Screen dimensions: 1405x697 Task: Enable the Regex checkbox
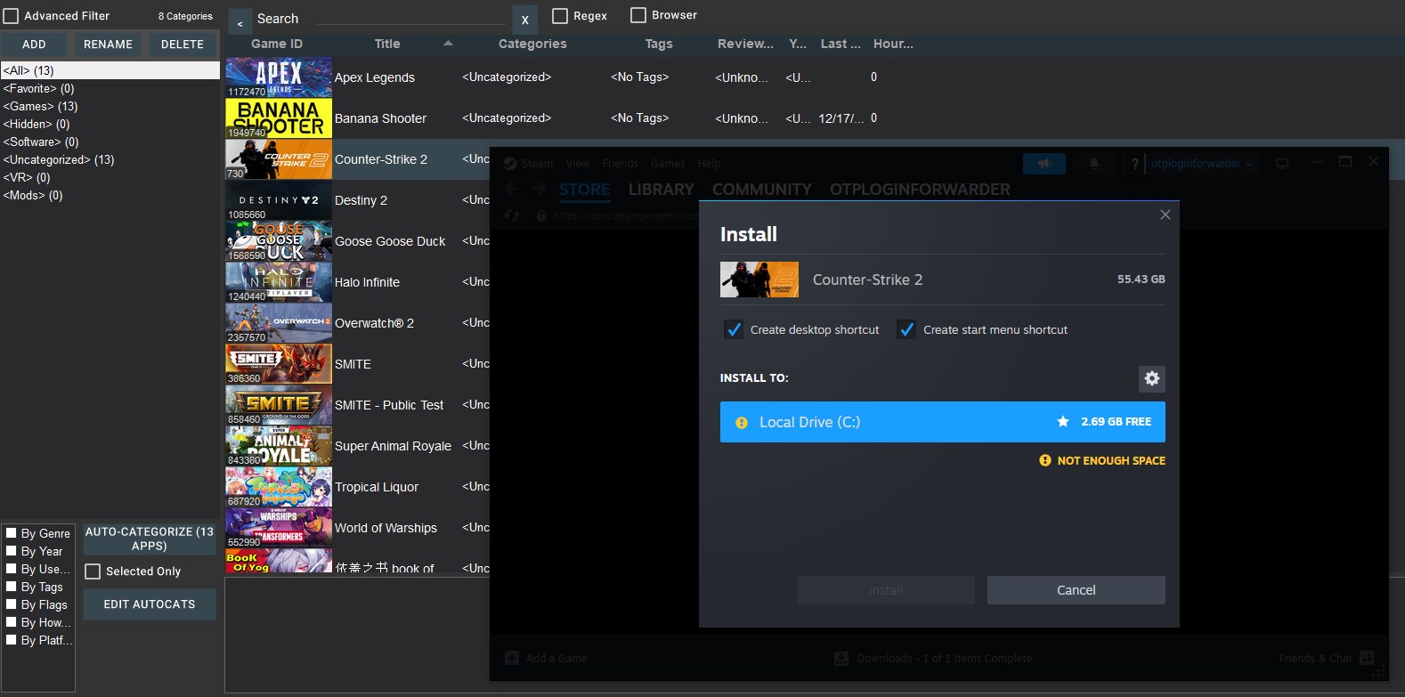coord(560,16)
